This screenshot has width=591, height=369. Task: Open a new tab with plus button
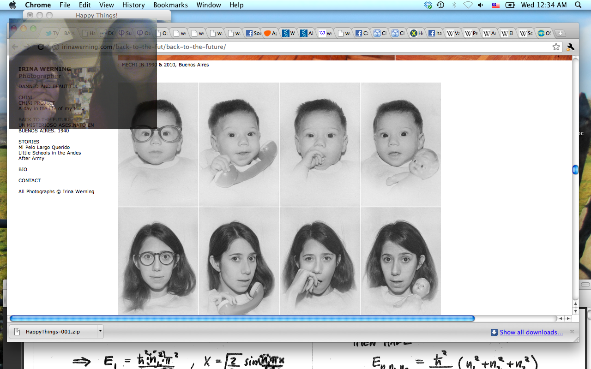[560, 33]
